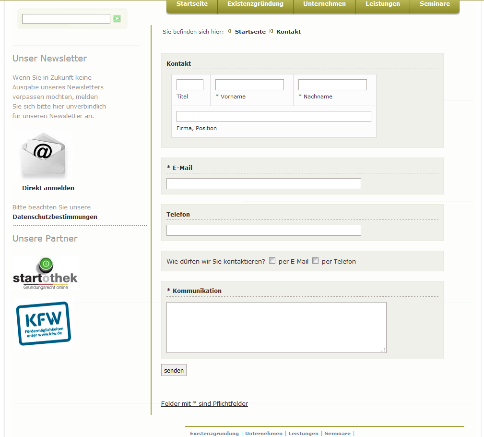
Task: Click the 'Sie befinden sich hier:' label
Action: [x=193, y=32]
